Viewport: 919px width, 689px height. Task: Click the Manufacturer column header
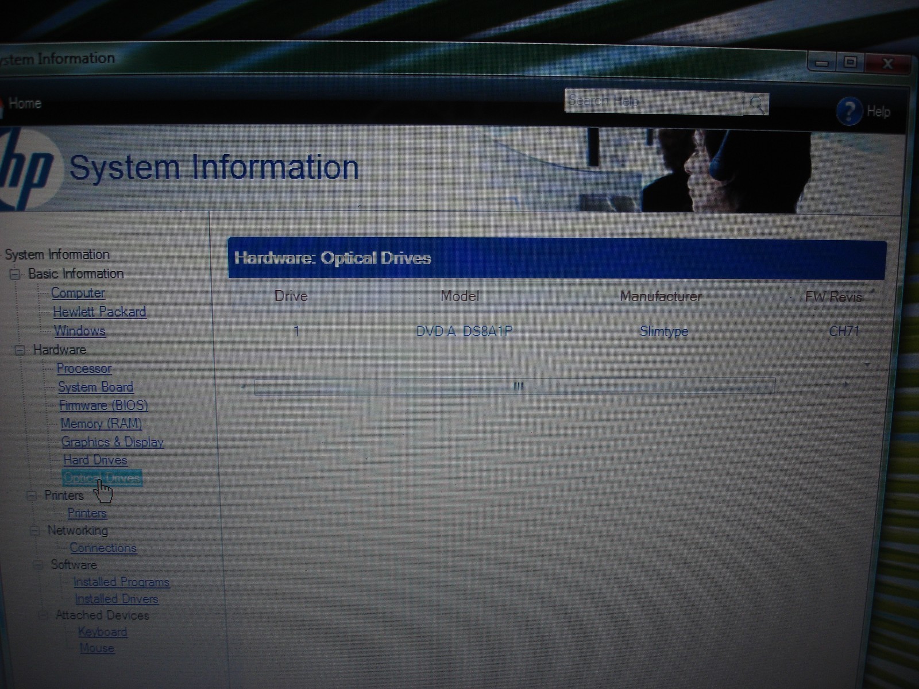pyautogui.click(x=661, y=297)
